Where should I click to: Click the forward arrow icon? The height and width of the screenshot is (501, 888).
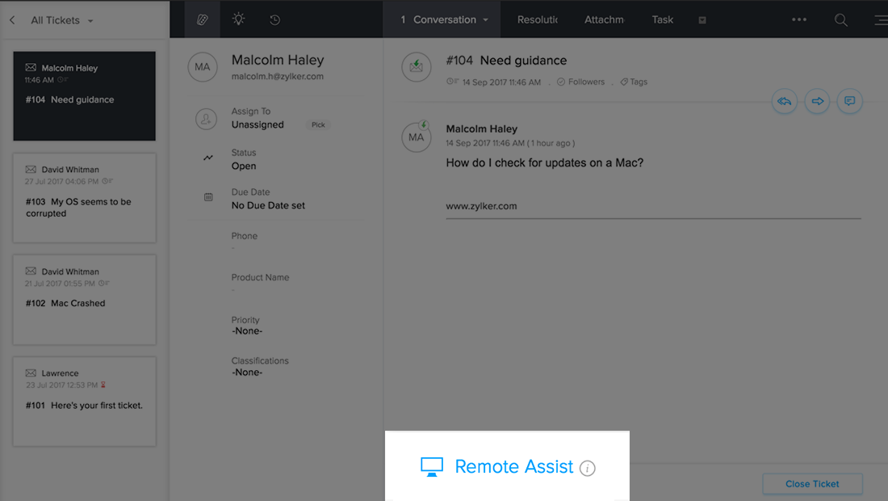817,102
